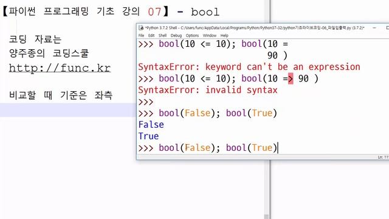389x219 pixels.
Task: Click the highlighted red '>' syntax error marker
Action: click(x=291, y=78)
